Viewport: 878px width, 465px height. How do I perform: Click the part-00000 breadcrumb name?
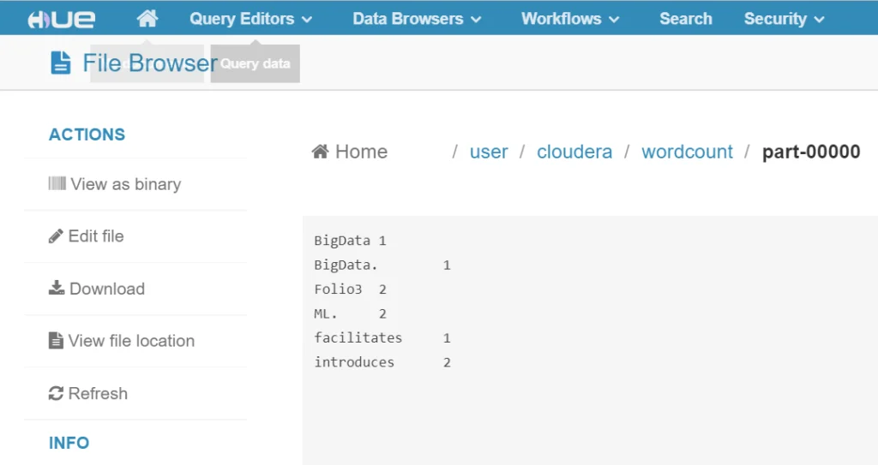(x=811, y=152)
